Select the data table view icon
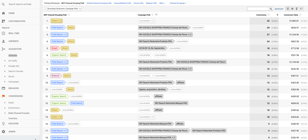308x140 pixels. (288, 9)
